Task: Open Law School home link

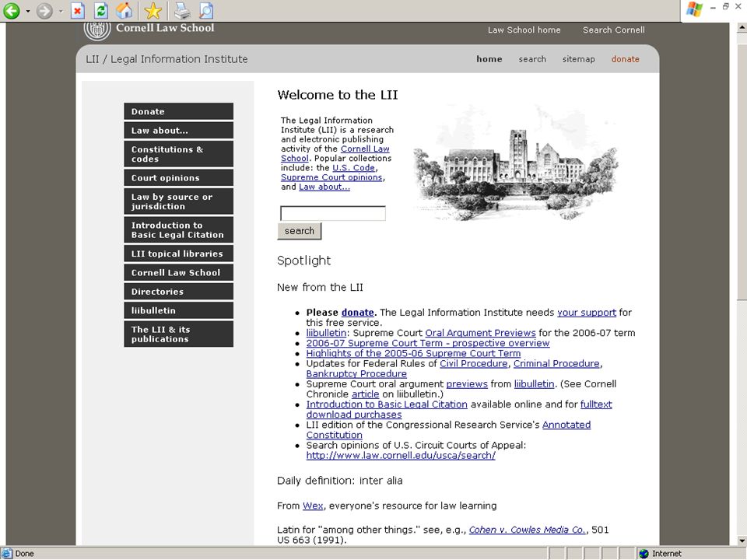Action: [x=524, y=30]
